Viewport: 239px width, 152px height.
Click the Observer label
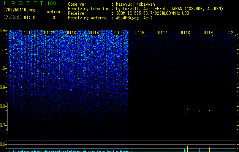77,4
